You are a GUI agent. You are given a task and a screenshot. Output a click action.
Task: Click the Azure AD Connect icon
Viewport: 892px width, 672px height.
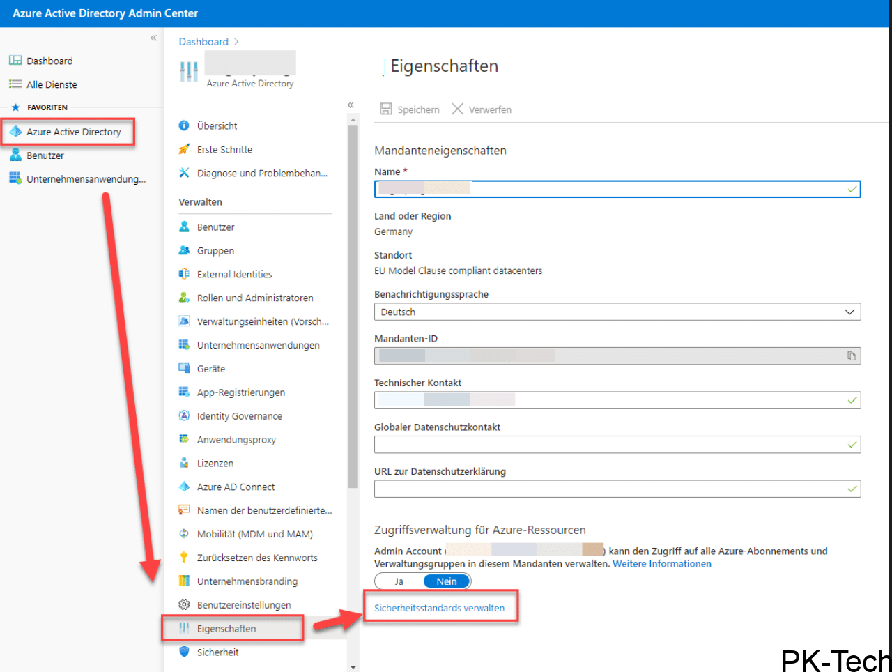[184, 487]
